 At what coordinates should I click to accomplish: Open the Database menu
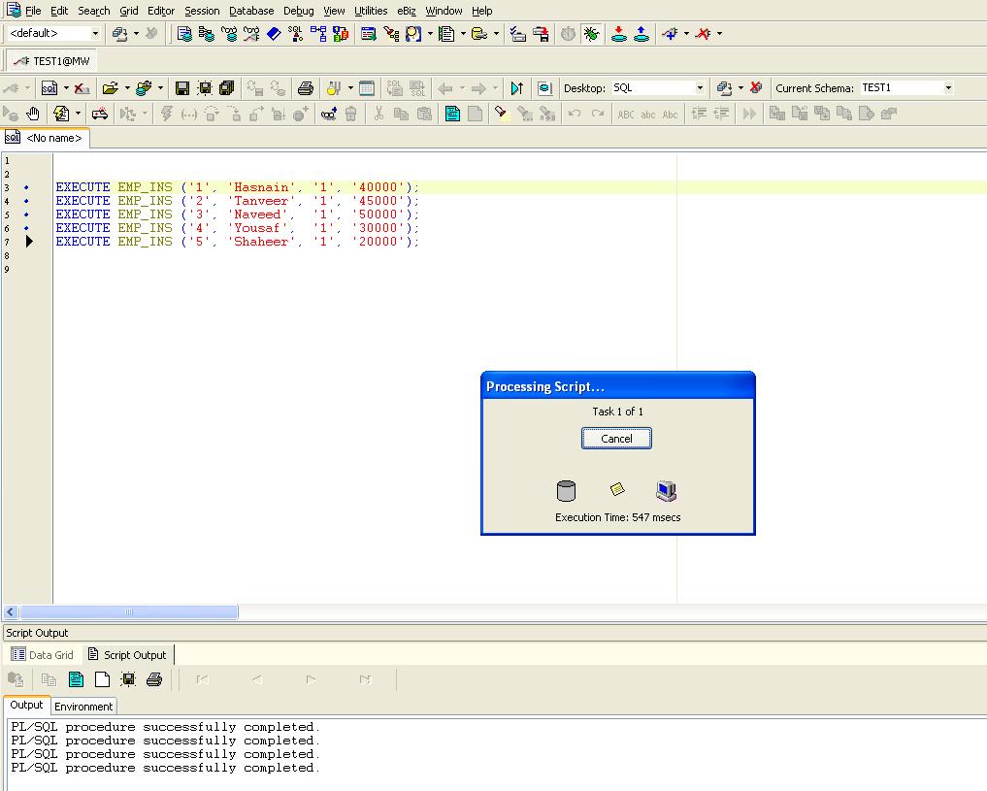point(251,11)
